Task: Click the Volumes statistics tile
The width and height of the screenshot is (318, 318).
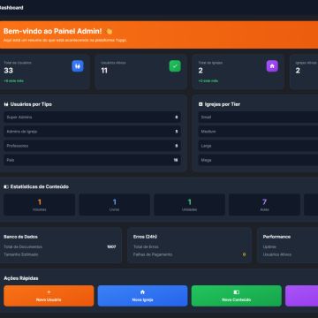Action: click(x=40, y=205)
